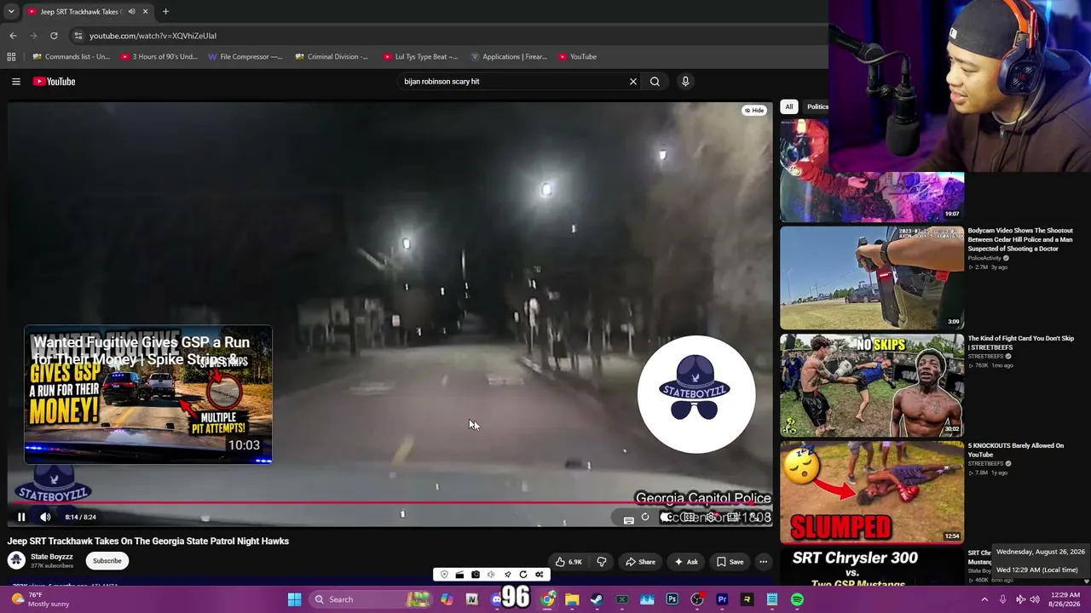Switch to the Jeep SRT Trackhawk tab

tap(88, 12)
